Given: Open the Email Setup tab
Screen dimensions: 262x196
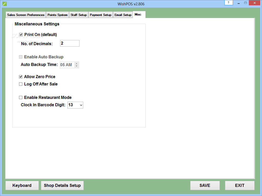Looking at the screenshot, I should (123, 15).
